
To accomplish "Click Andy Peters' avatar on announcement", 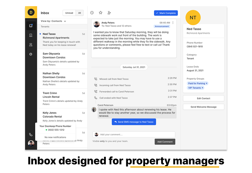I will click(96, 24).
